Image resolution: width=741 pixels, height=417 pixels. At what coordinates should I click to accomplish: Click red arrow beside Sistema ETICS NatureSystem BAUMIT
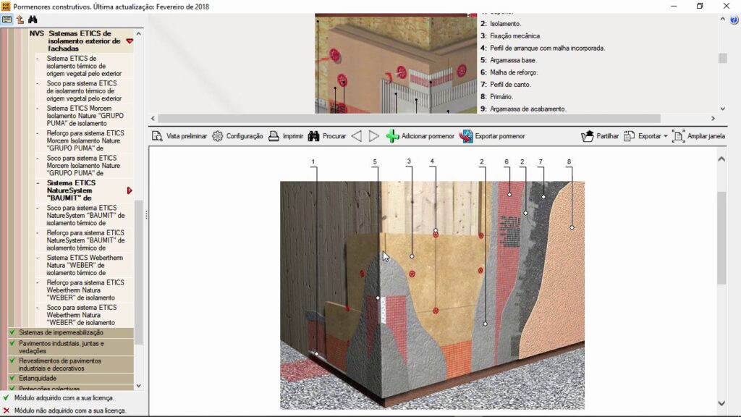[x=130, y=190]
